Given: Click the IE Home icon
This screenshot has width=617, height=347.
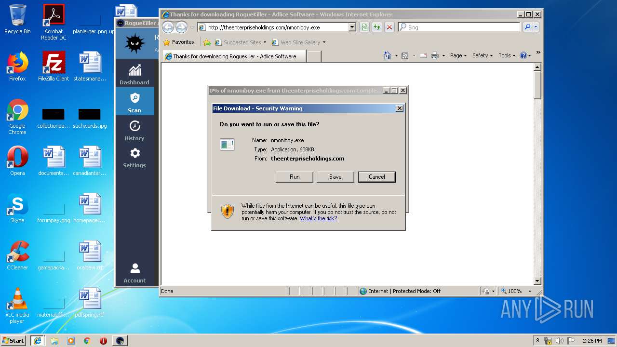Looking at the screenshot, I should click(x=388, y=55).
